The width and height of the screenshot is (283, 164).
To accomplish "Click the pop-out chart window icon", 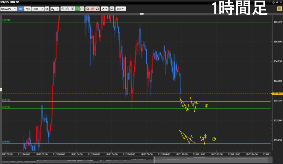I will pyautogui.click(x=111, y=9).
